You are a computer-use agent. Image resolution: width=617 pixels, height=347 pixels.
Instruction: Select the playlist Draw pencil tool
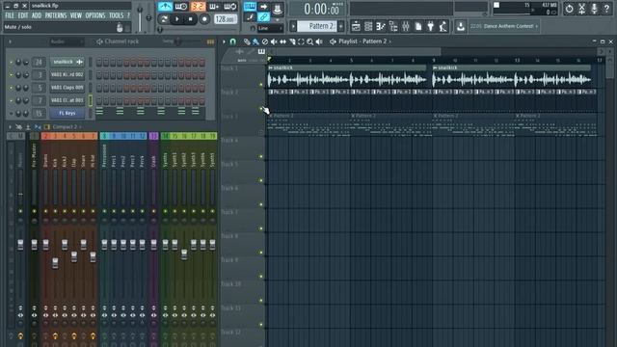[x=247, y=41]
